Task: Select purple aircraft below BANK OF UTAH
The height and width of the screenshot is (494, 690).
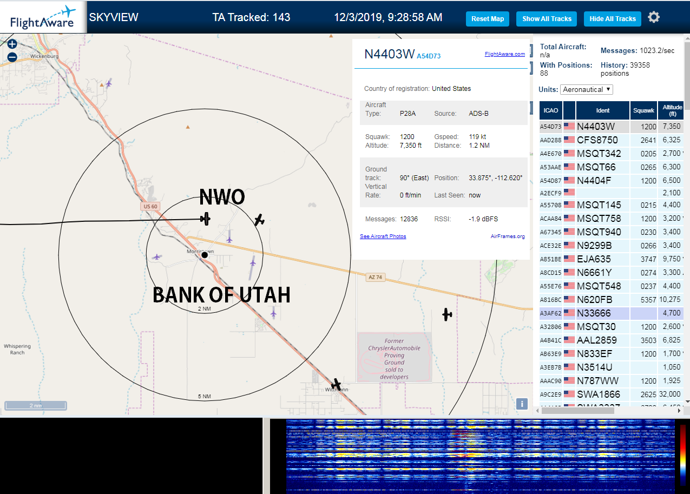Action: click(273, 312)
